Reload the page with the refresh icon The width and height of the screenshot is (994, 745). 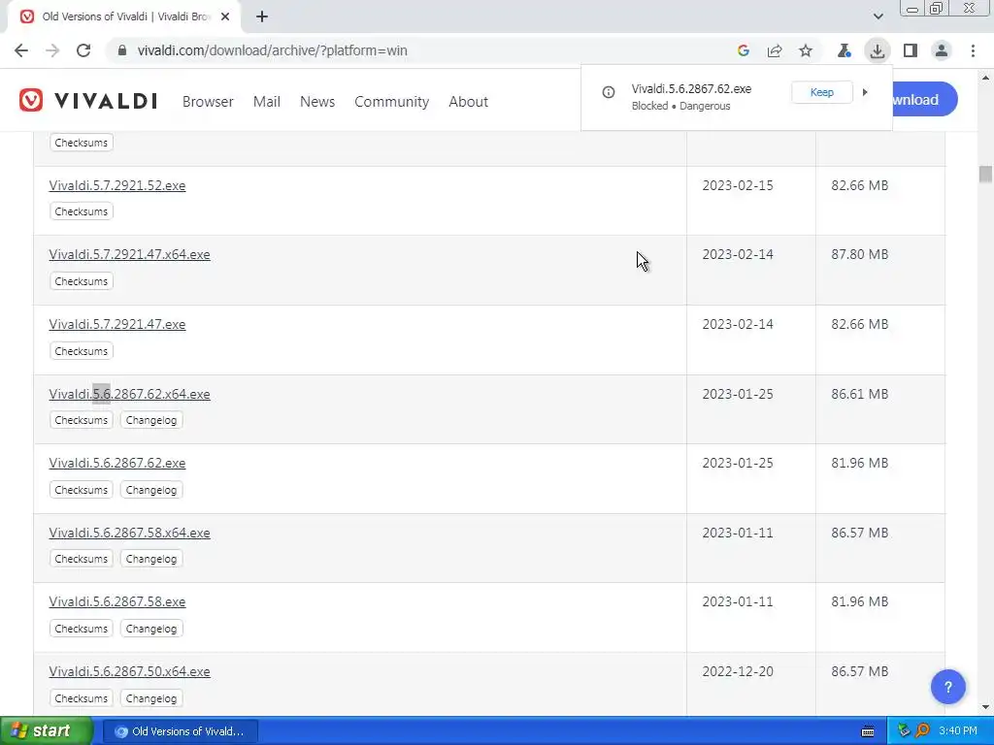[83, 50]
